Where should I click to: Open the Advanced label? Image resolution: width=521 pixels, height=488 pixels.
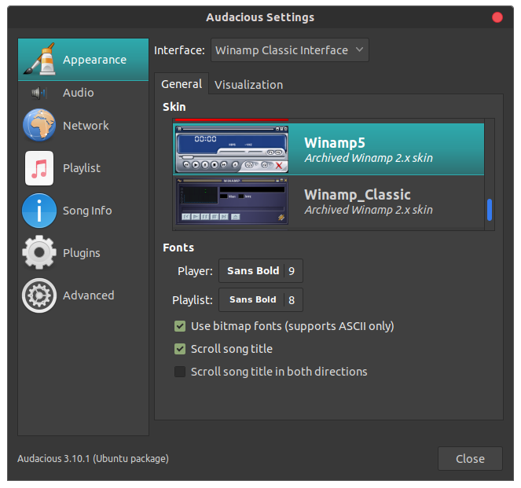(88, 295)
